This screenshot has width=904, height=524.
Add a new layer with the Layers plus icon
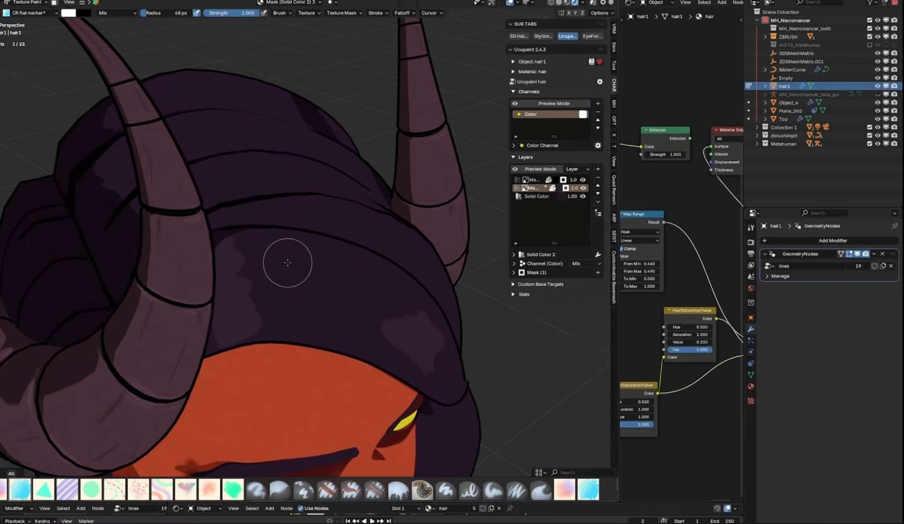pos(598,169)
